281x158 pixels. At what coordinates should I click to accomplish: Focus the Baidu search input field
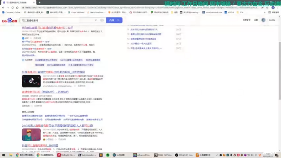pyautogui.click(x=57, y=20)
